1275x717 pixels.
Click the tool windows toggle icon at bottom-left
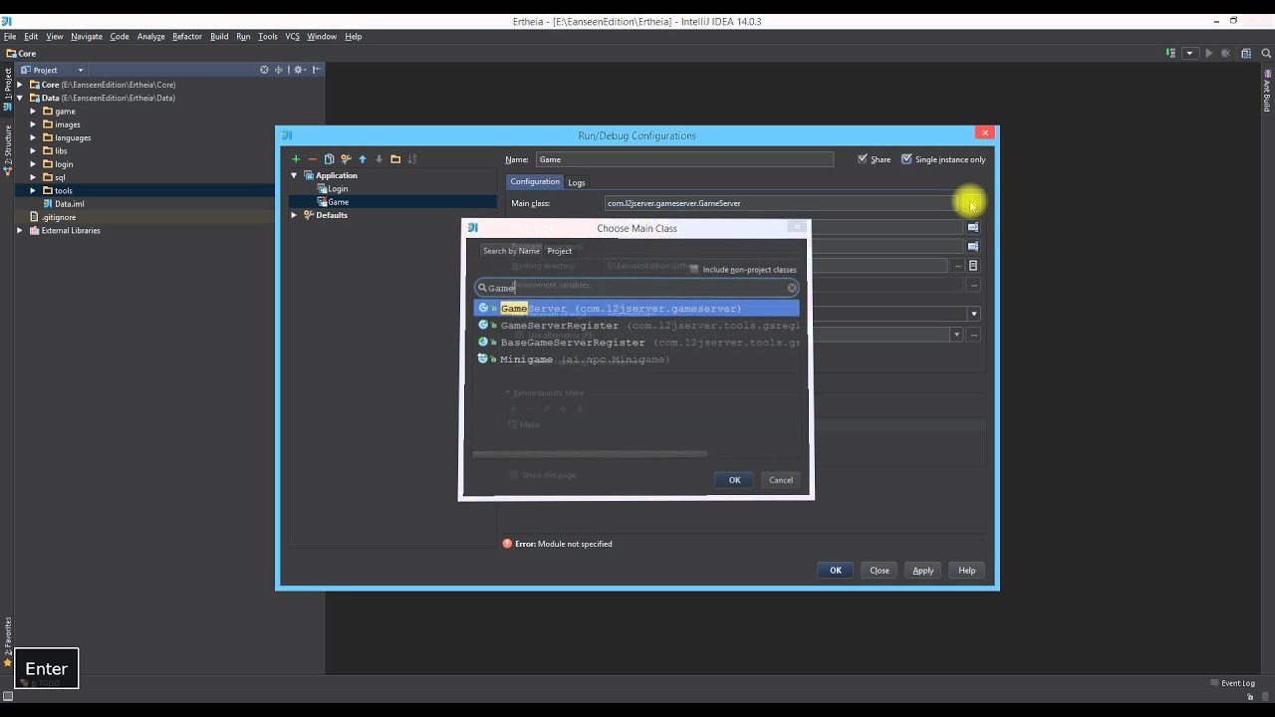pos(8,695)
